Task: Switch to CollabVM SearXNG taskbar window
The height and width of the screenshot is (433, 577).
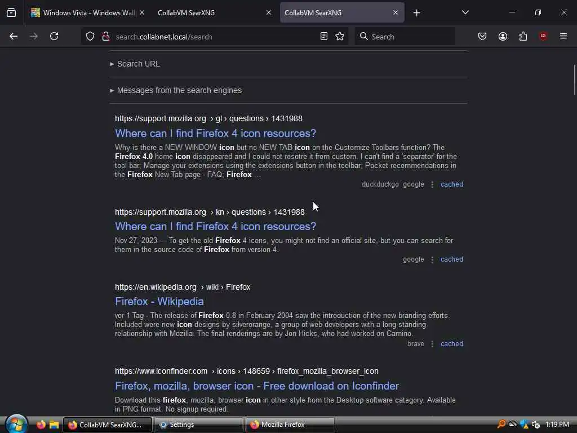Action: [x=108, y=425]
